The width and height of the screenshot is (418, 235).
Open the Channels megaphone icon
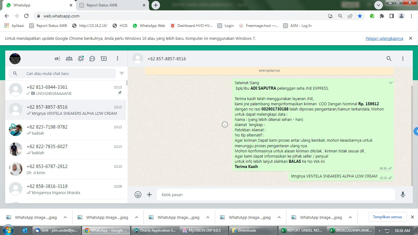click(x=58, y=58)
